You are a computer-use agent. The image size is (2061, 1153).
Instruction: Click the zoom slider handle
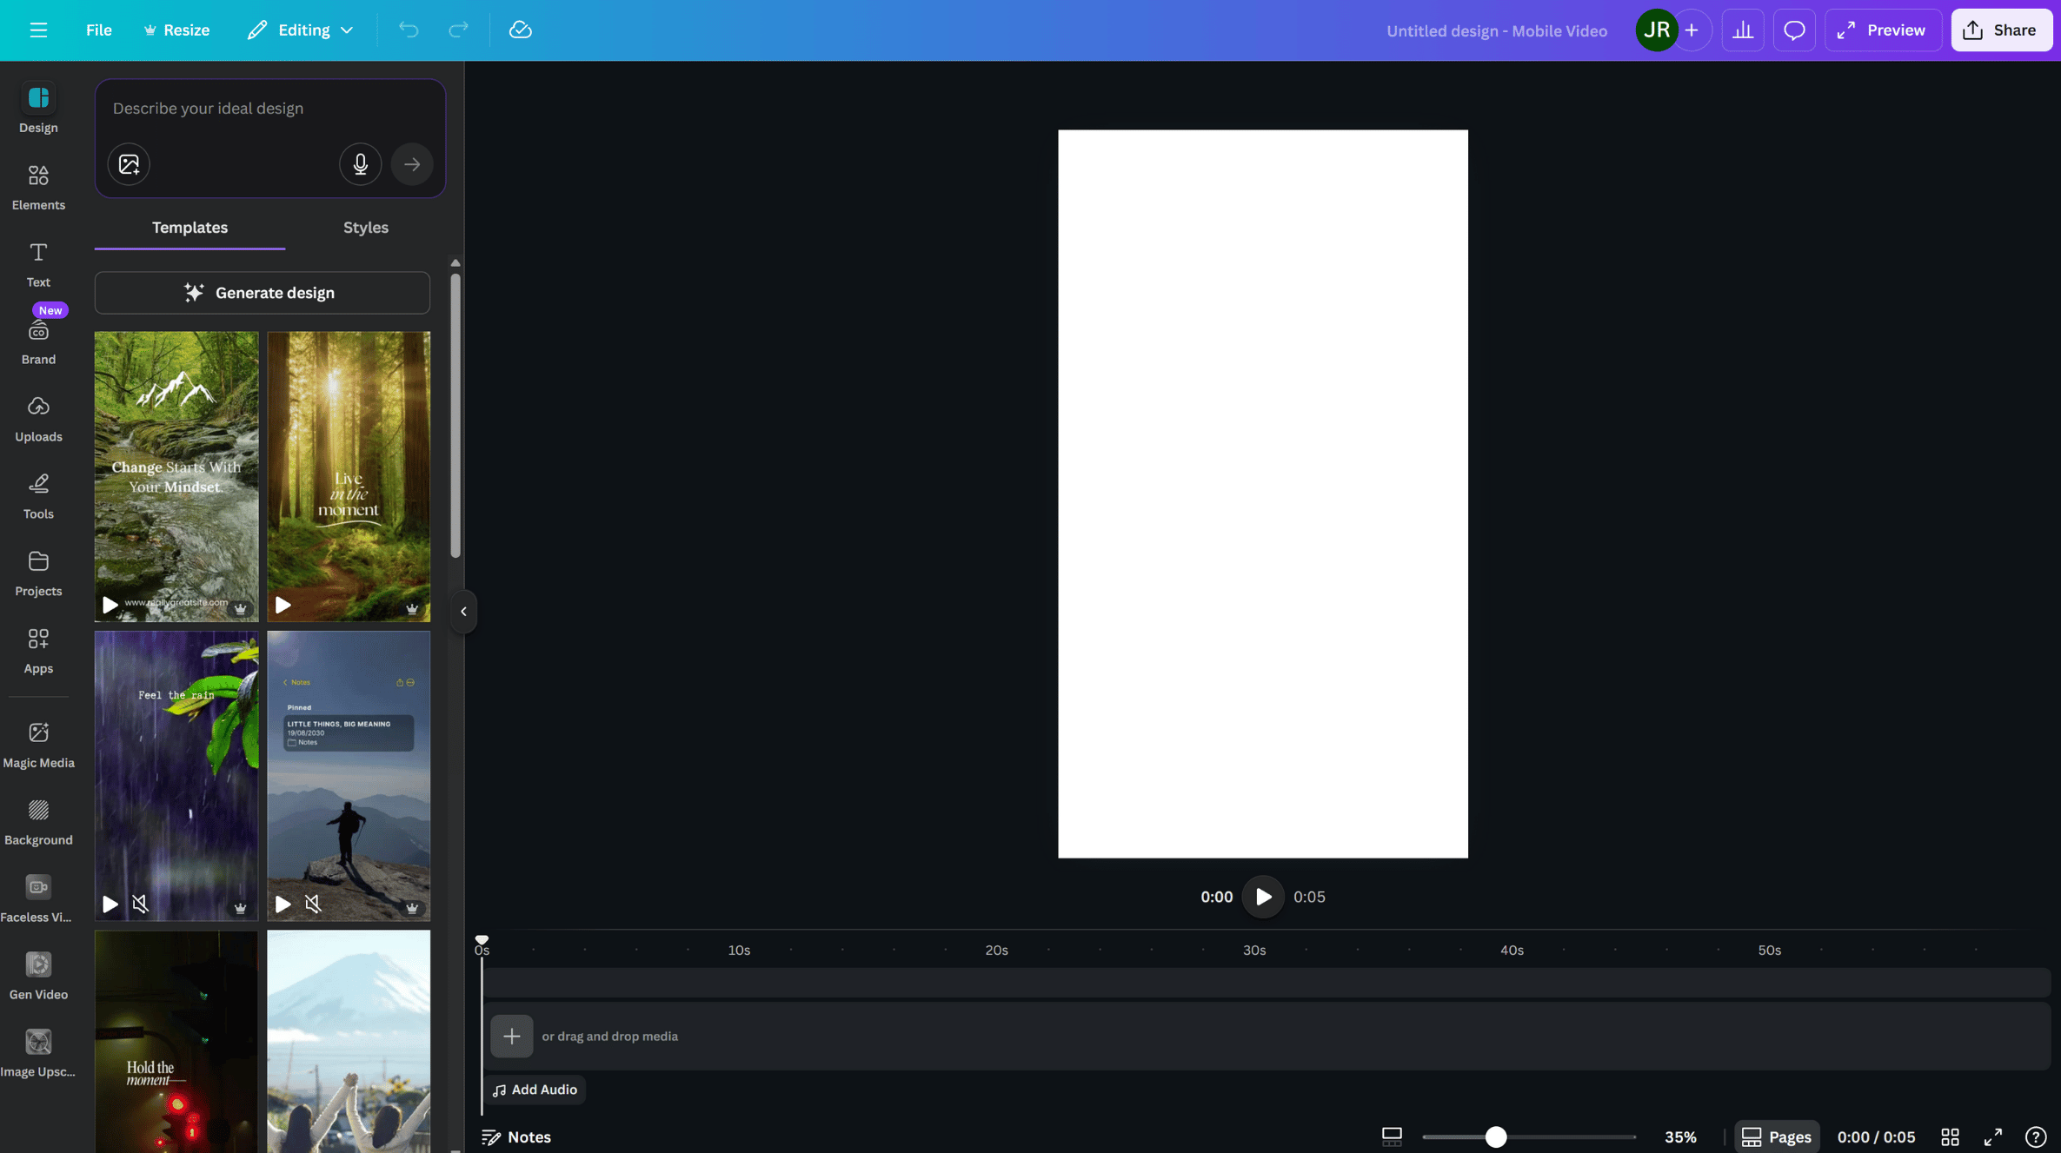pos(1495,1136)
